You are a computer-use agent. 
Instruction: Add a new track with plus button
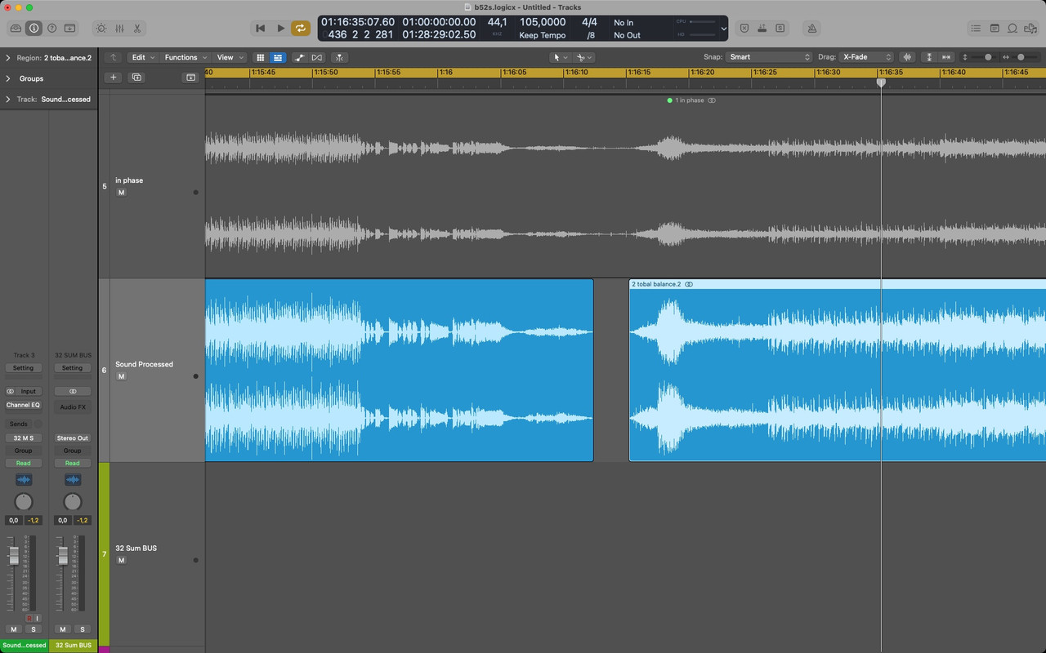[x=113, y=78]
